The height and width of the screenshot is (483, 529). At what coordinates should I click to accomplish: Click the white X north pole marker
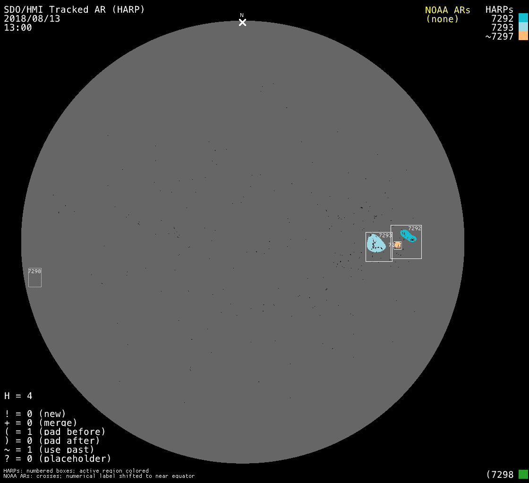242,22
